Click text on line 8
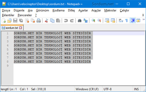Screen dimensions: 146x92 (52, 62)
